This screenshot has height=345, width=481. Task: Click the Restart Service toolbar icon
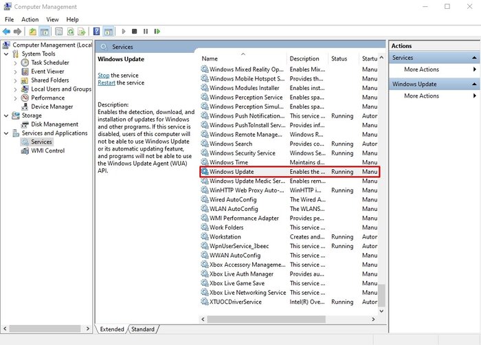(157, 32)
